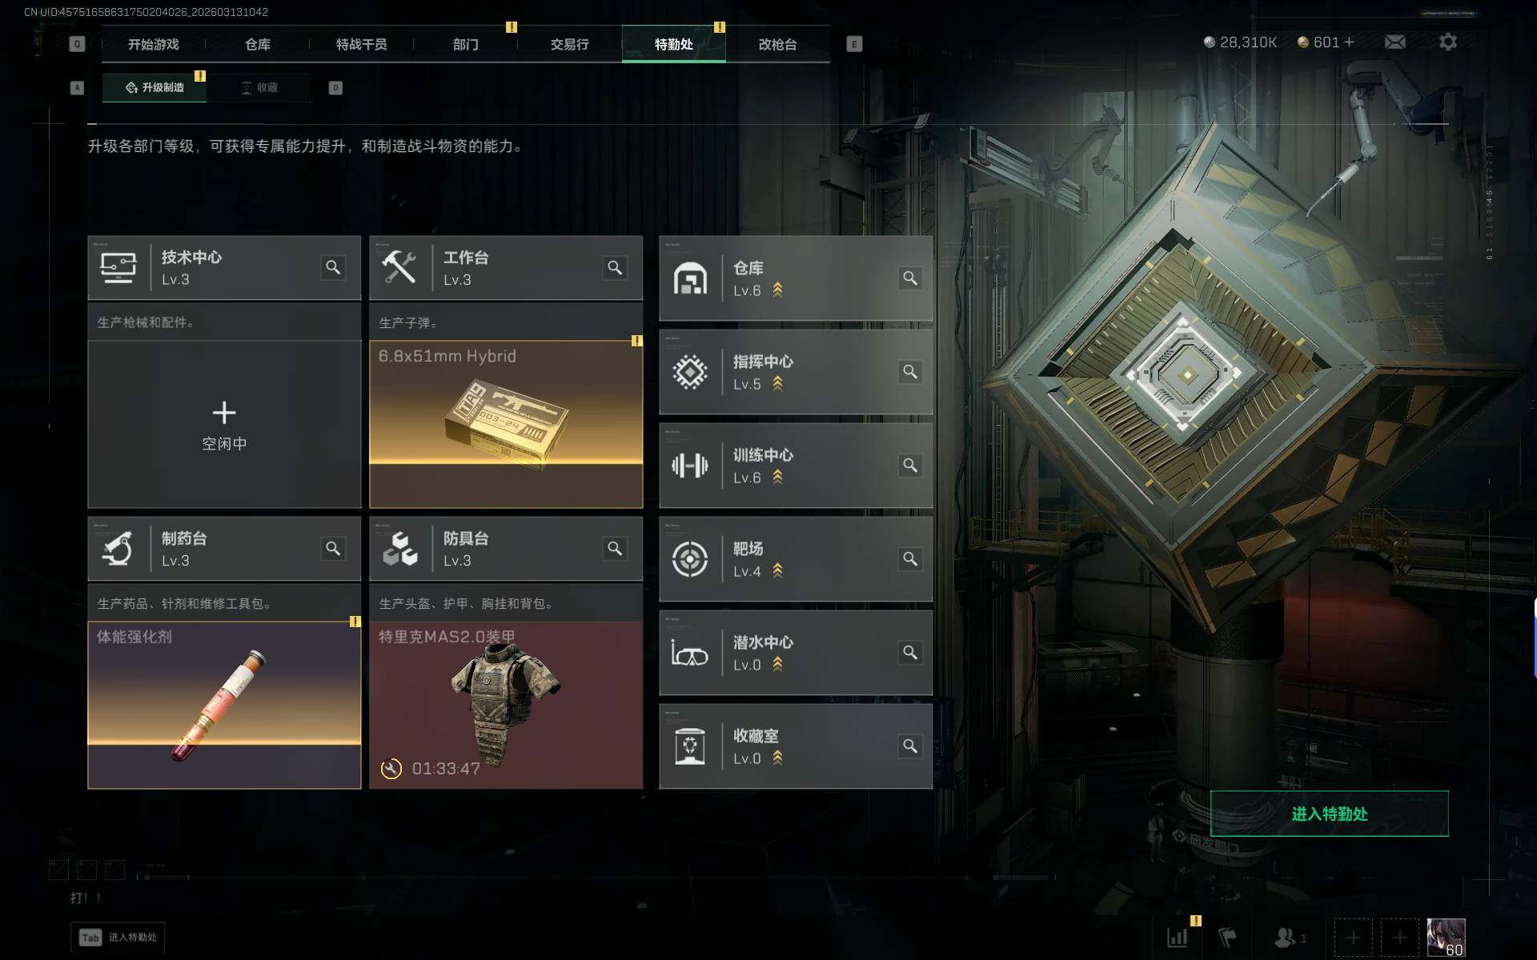Screen dimensions: 1537x960
Task: Click upgrade arrows on 指挥中心
Action: 777,383
